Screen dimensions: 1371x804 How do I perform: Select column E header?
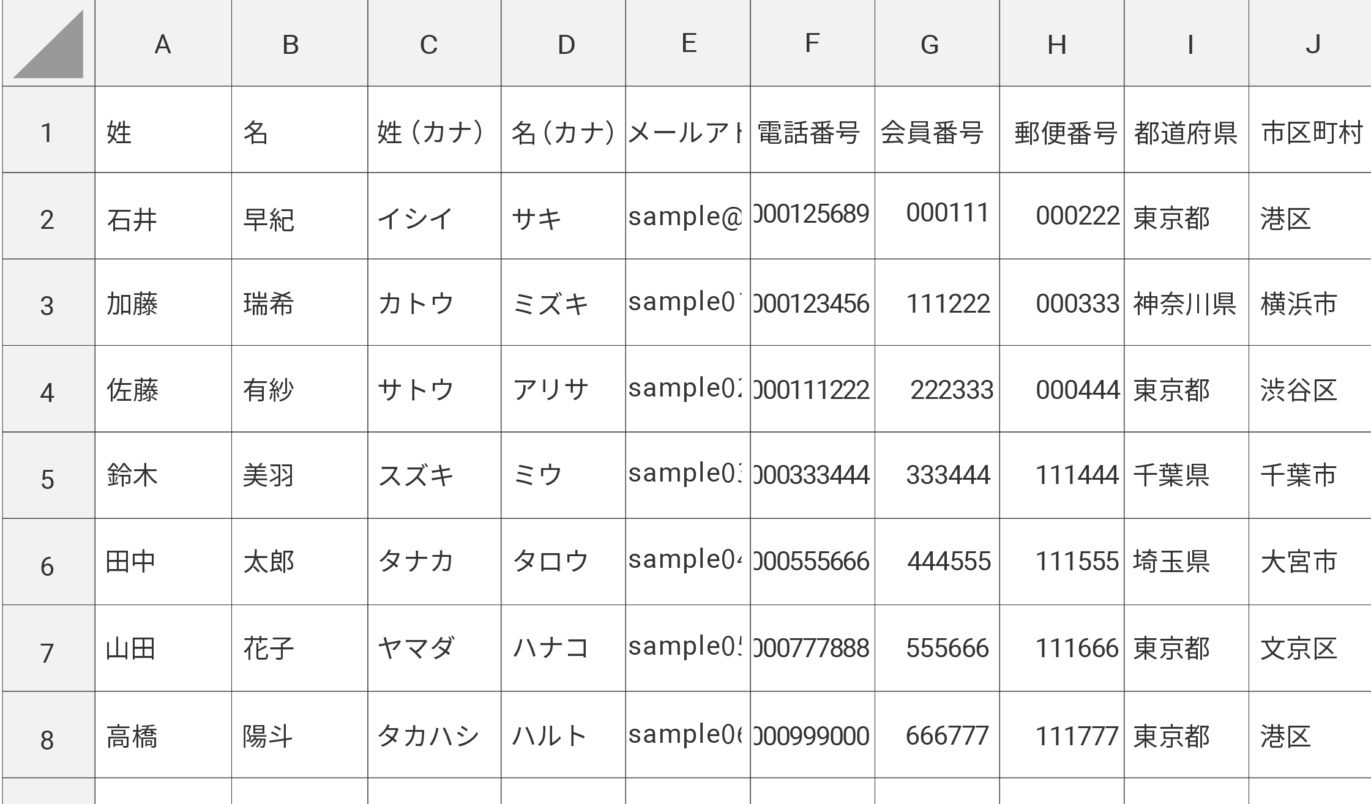pos(688,44)
